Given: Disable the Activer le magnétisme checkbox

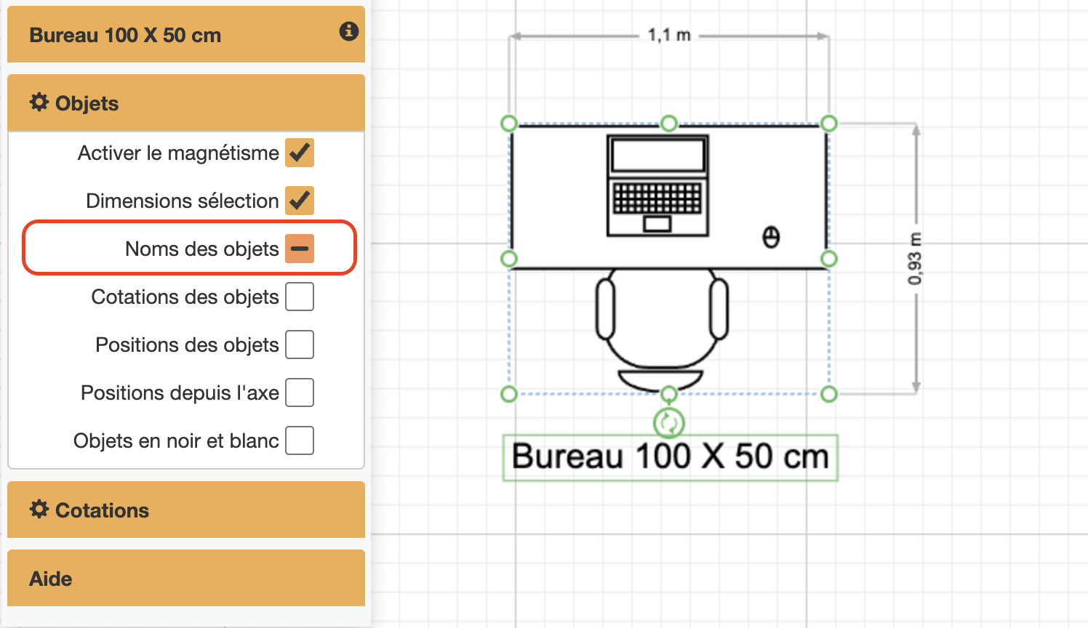Looking at the screenshot, I should (x=300, y=153).
